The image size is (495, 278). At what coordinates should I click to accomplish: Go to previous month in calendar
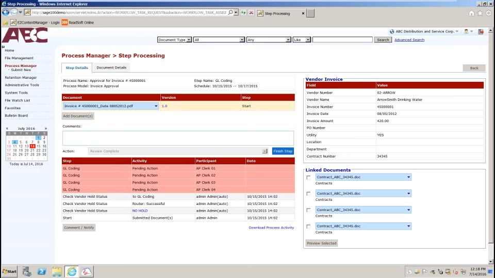7,129
